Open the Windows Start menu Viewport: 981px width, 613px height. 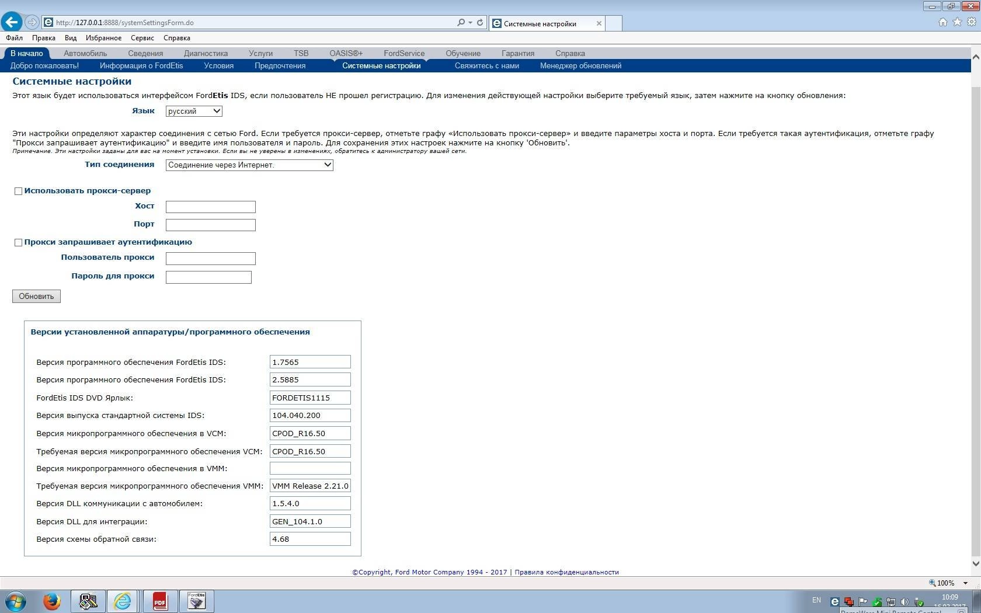[16, 601]
